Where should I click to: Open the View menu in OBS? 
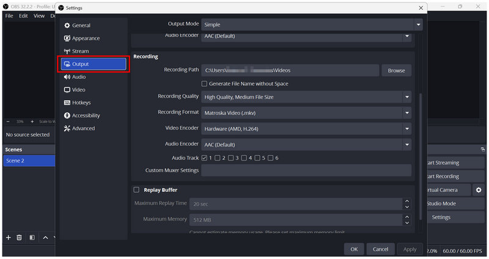coord(39,16)
